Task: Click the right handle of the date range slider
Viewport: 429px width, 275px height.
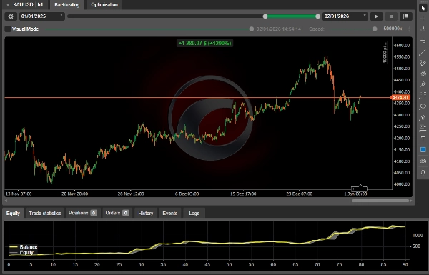Action: (317, 16)
